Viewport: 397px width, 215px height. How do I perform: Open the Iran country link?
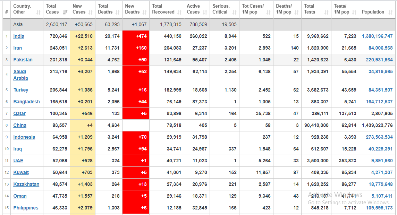[17, 48]
